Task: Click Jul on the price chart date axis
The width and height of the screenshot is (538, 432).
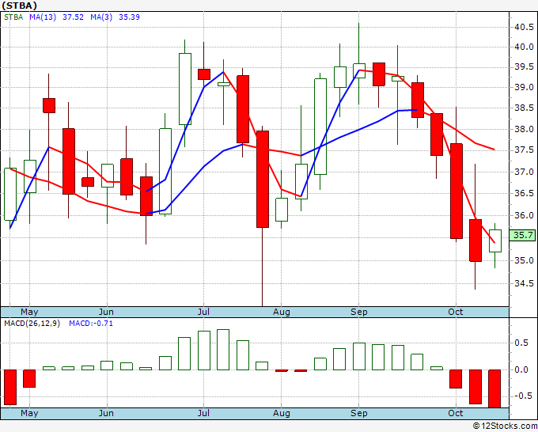Action: [x=203, y=312]
